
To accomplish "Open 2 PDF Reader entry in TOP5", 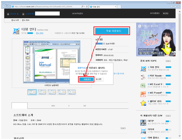I will click(x=156, y=76).
